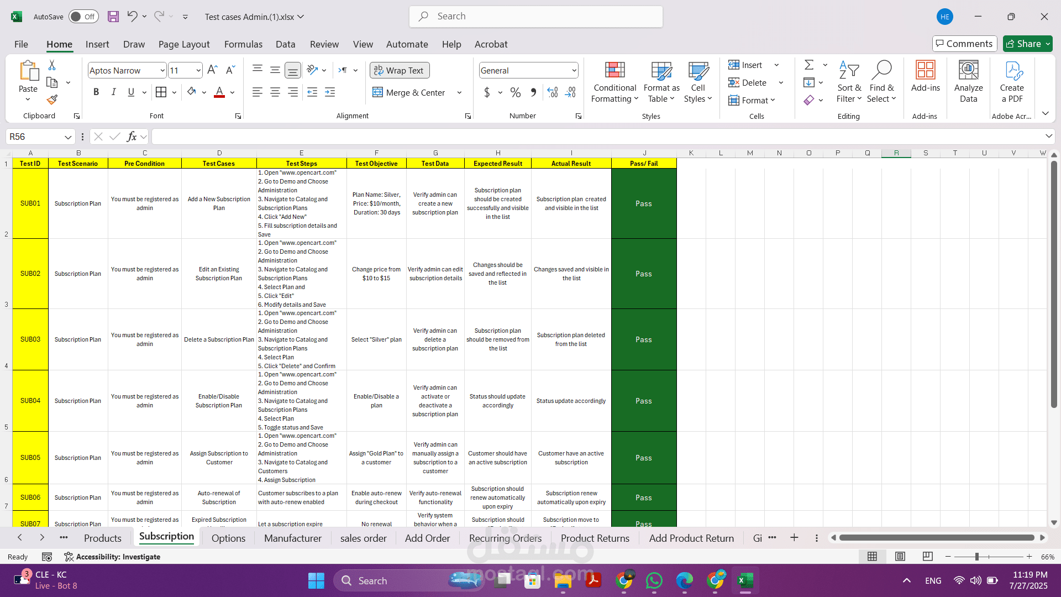The width and height of the screenshot is (1061, 597).
Task: Toggle the Wrap Text button
Action: [399, 70]
